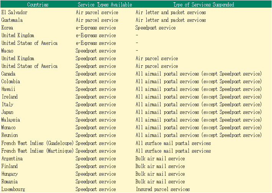Click the Service Types Available header
Screen dimensions: 272x193
pos(105,5)
